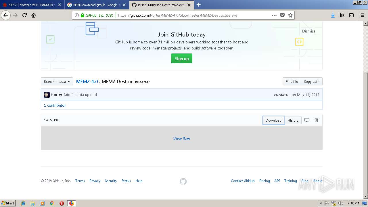Save page to Pocket
The width and height of the screenshot is (368, 207).
pos(282,15)
